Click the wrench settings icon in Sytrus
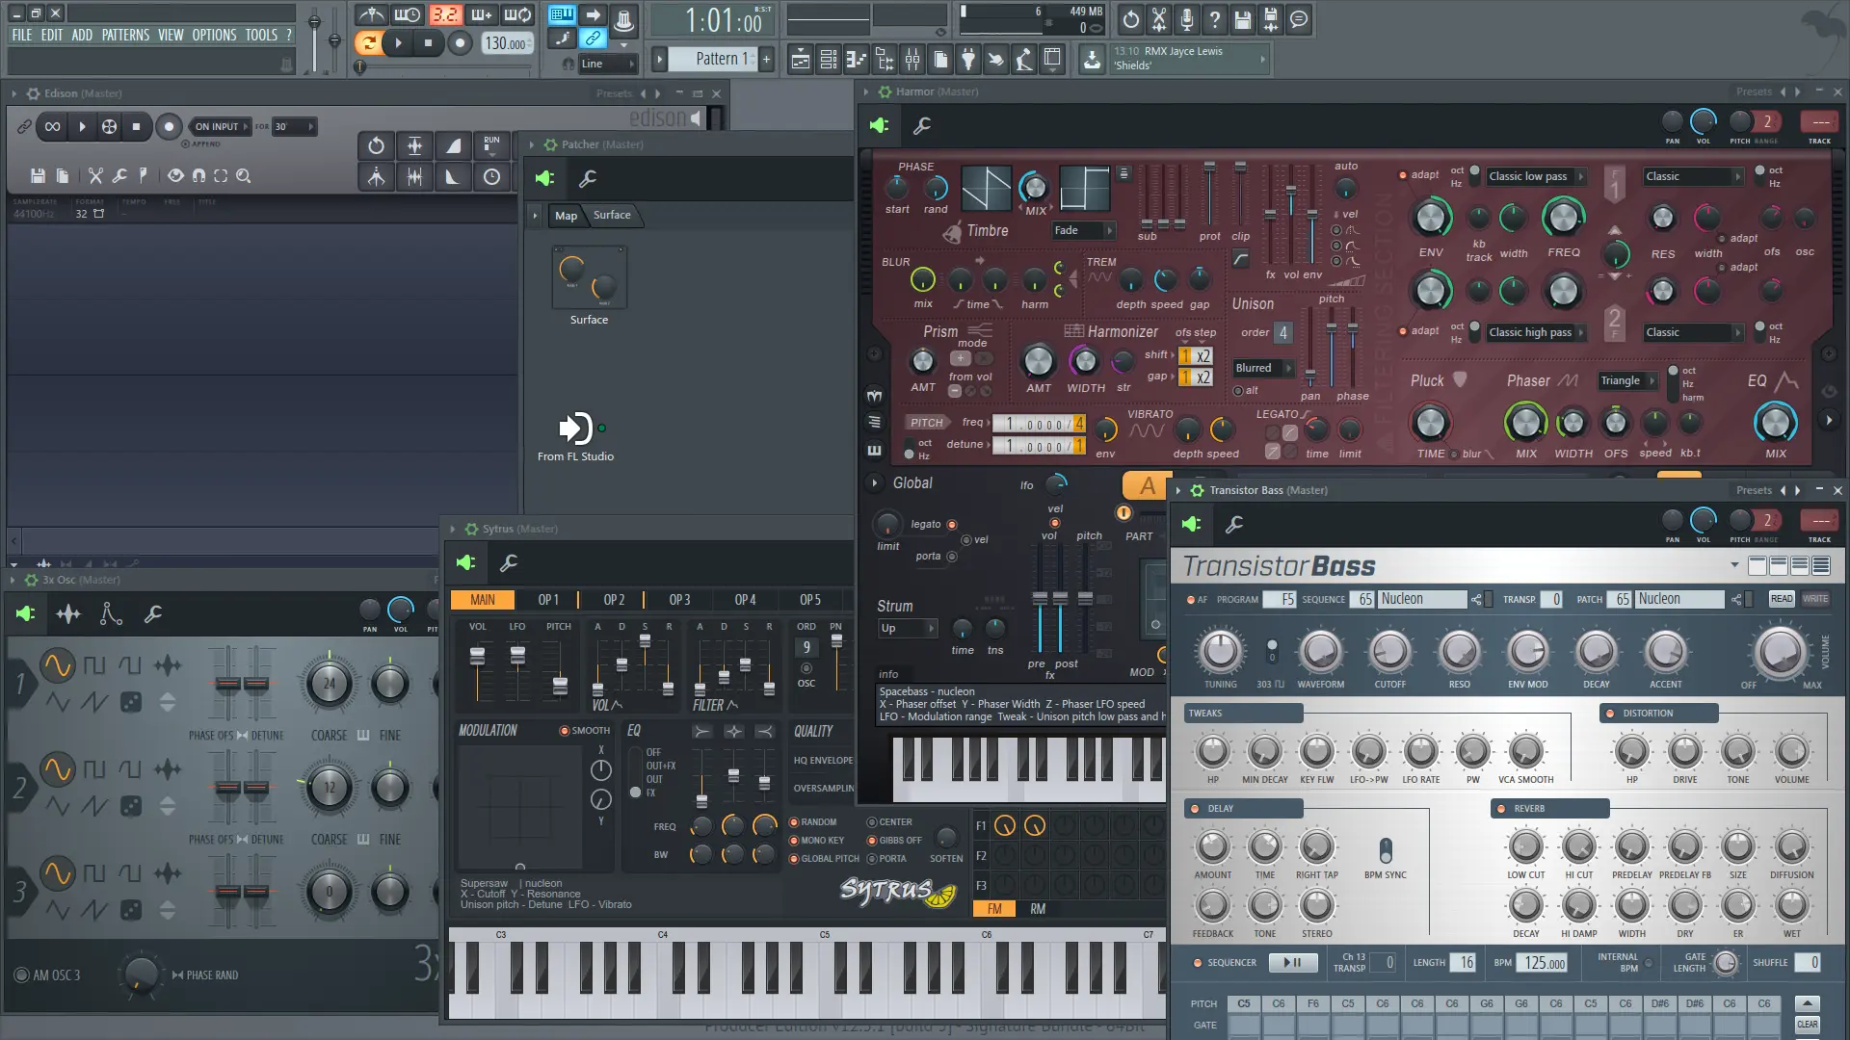The height and width of the screenshot is (1040, 1850). pyautogui.click(x=508, y=562)
